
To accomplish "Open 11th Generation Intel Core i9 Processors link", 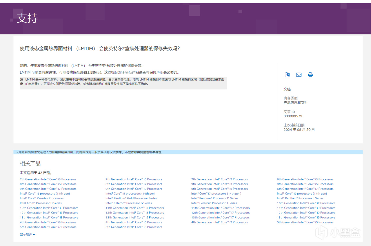I will pos(306,208).
